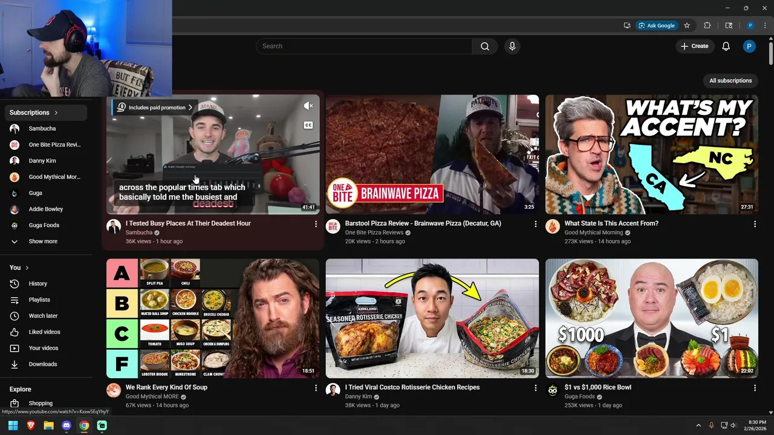Open Your videos from the sidebar

46,348
